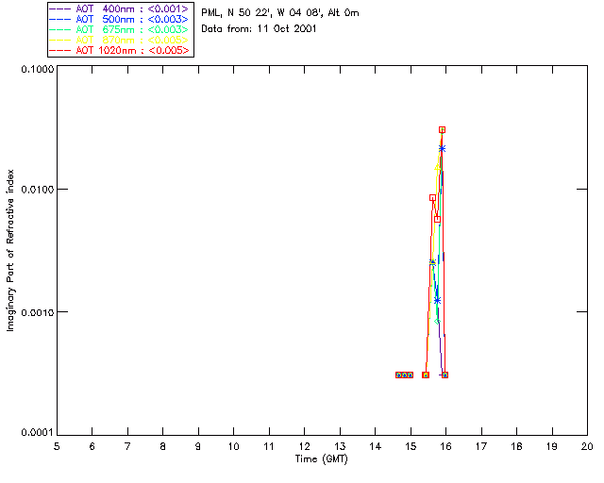Click the AOT 400nm legend entry
Screen dimensions: 604x483
coord(119,8)
